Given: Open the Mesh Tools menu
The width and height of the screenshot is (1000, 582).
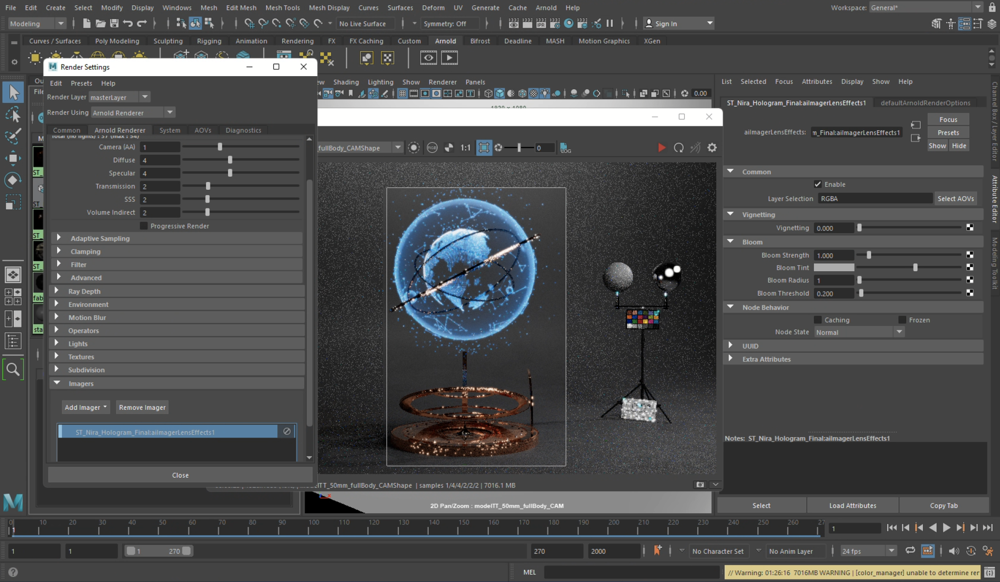Looking at the screenshot, I should click(283, 7).
